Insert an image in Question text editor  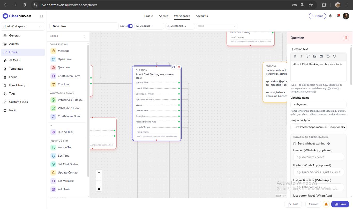tap(315, 56)
